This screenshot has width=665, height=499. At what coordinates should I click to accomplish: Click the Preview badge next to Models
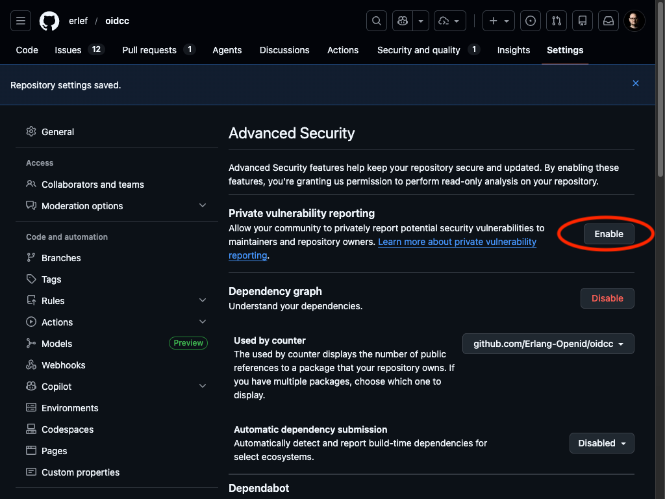click(188, 343)
